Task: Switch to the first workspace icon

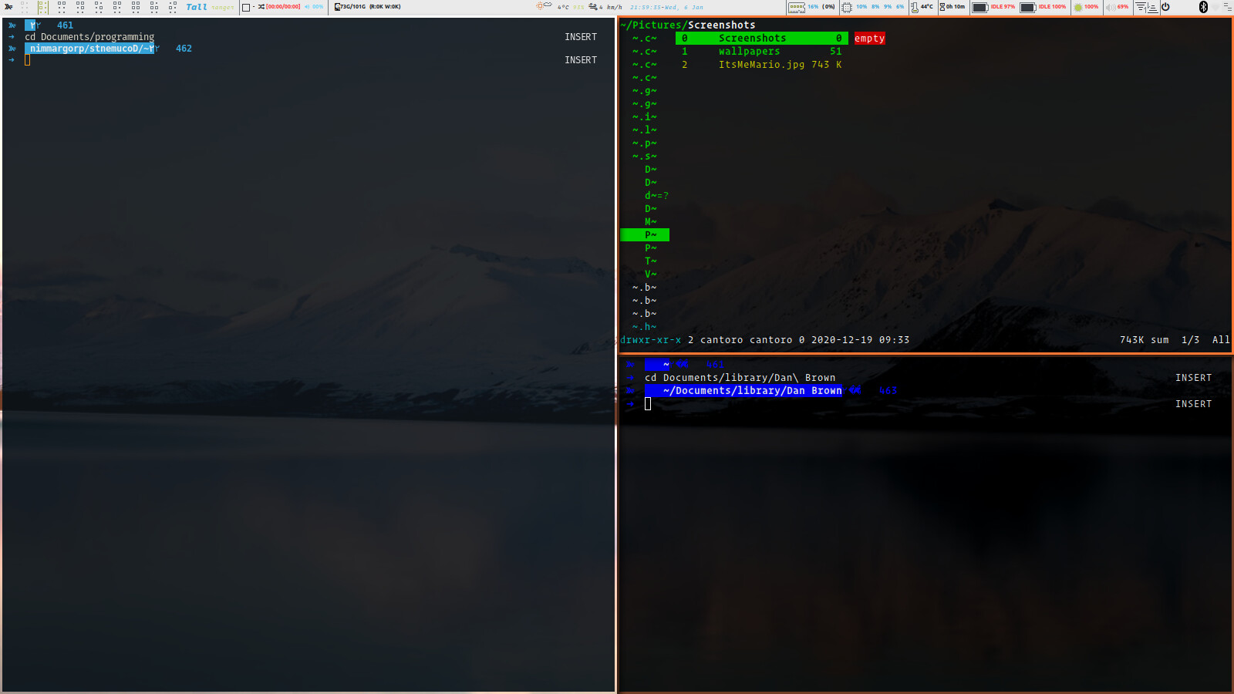Action: coord(25,7)
